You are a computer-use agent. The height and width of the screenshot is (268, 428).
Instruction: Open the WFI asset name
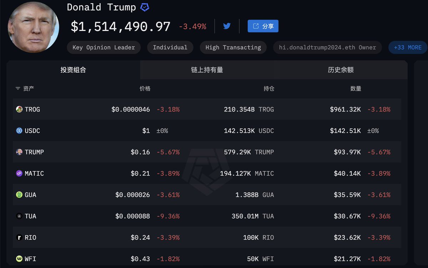[x=31, y=259]
